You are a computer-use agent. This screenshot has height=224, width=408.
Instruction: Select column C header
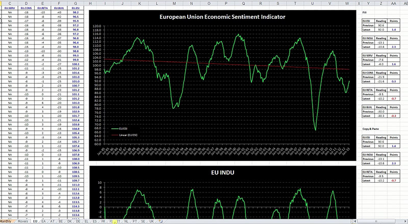pyautogui.click(x=10, y=4)
